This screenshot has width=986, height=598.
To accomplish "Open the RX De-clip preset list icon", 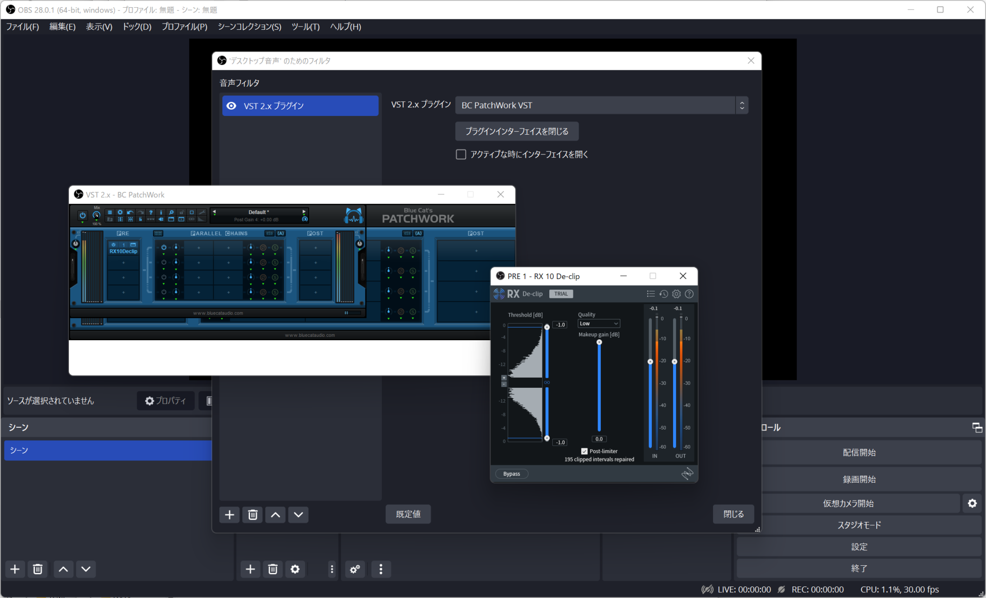I will [651, 293].
